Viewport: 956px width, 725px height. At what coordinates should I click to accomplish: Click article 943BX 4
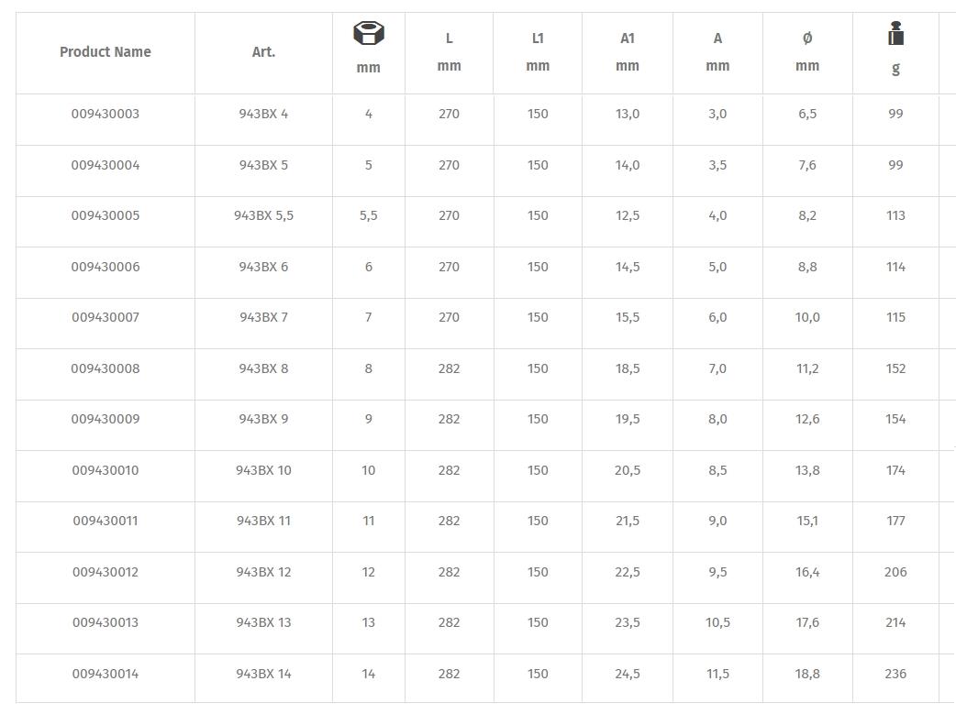[263, 115]
